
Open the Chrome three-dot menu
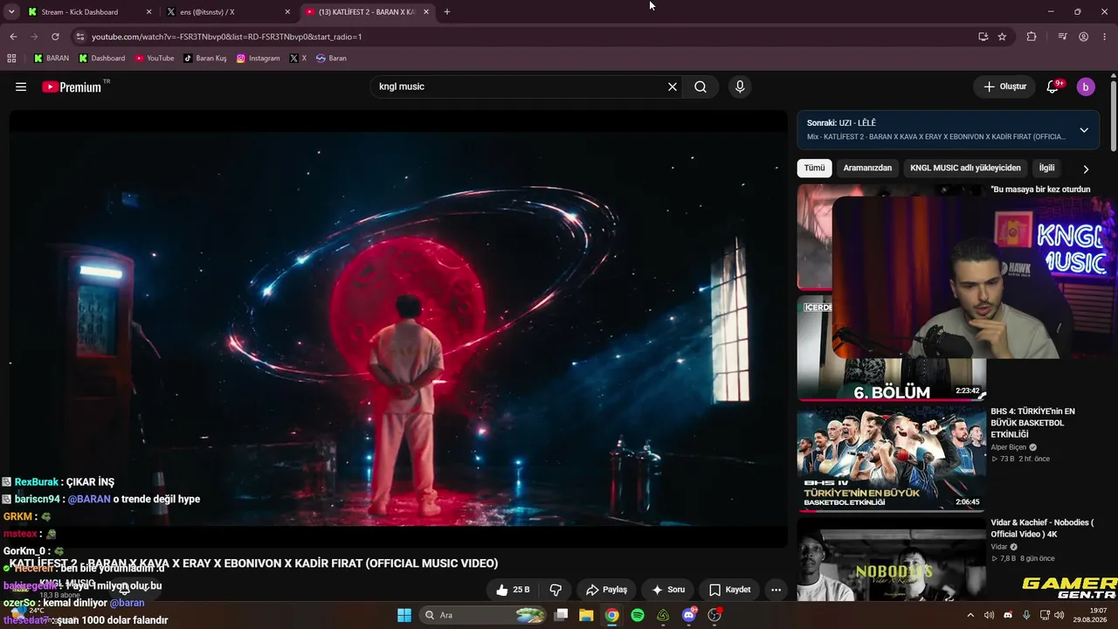pyautogui.click(x=1105, y=37)
